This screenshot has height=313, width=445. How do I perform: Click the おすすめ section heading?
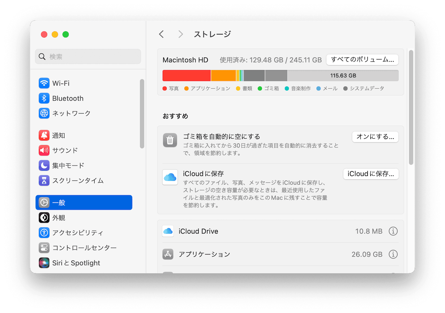click(x=175, y=116)
